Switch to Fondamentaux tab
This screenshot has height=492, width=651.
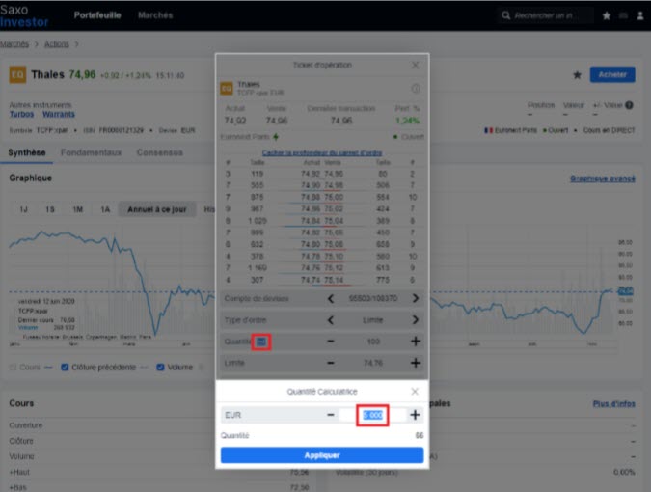click(x=91, y=152)
